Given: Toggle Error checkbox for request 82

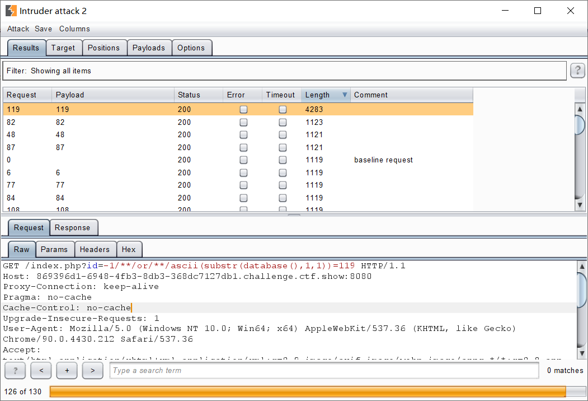Looking at the screenshot, I should (x=243, y=122).
